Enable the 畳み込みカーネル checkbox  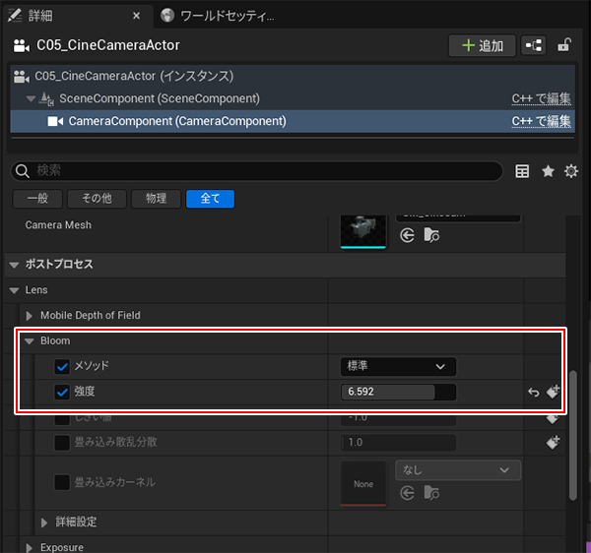[x=62, y=482]
